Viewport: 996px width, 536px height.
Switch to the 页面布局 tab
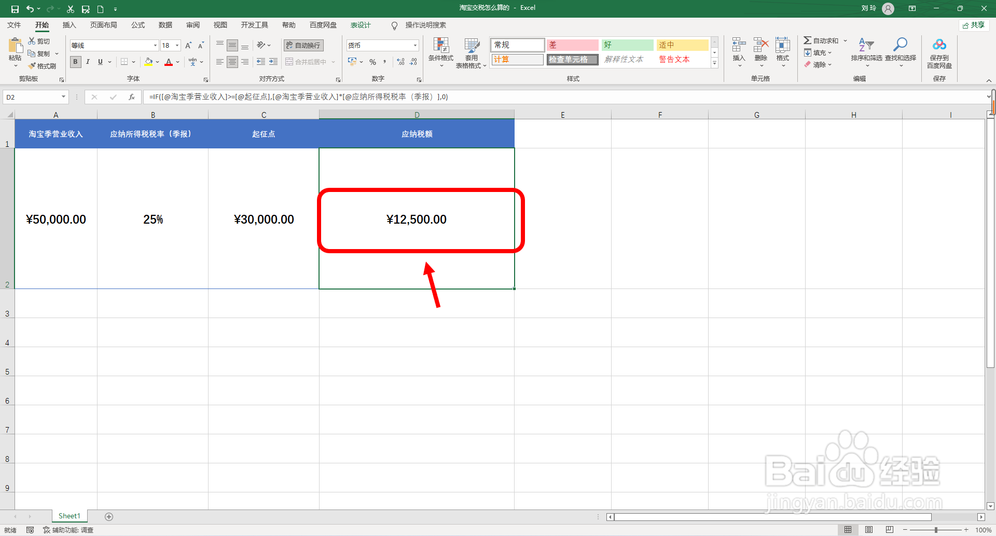click(103, 25)
